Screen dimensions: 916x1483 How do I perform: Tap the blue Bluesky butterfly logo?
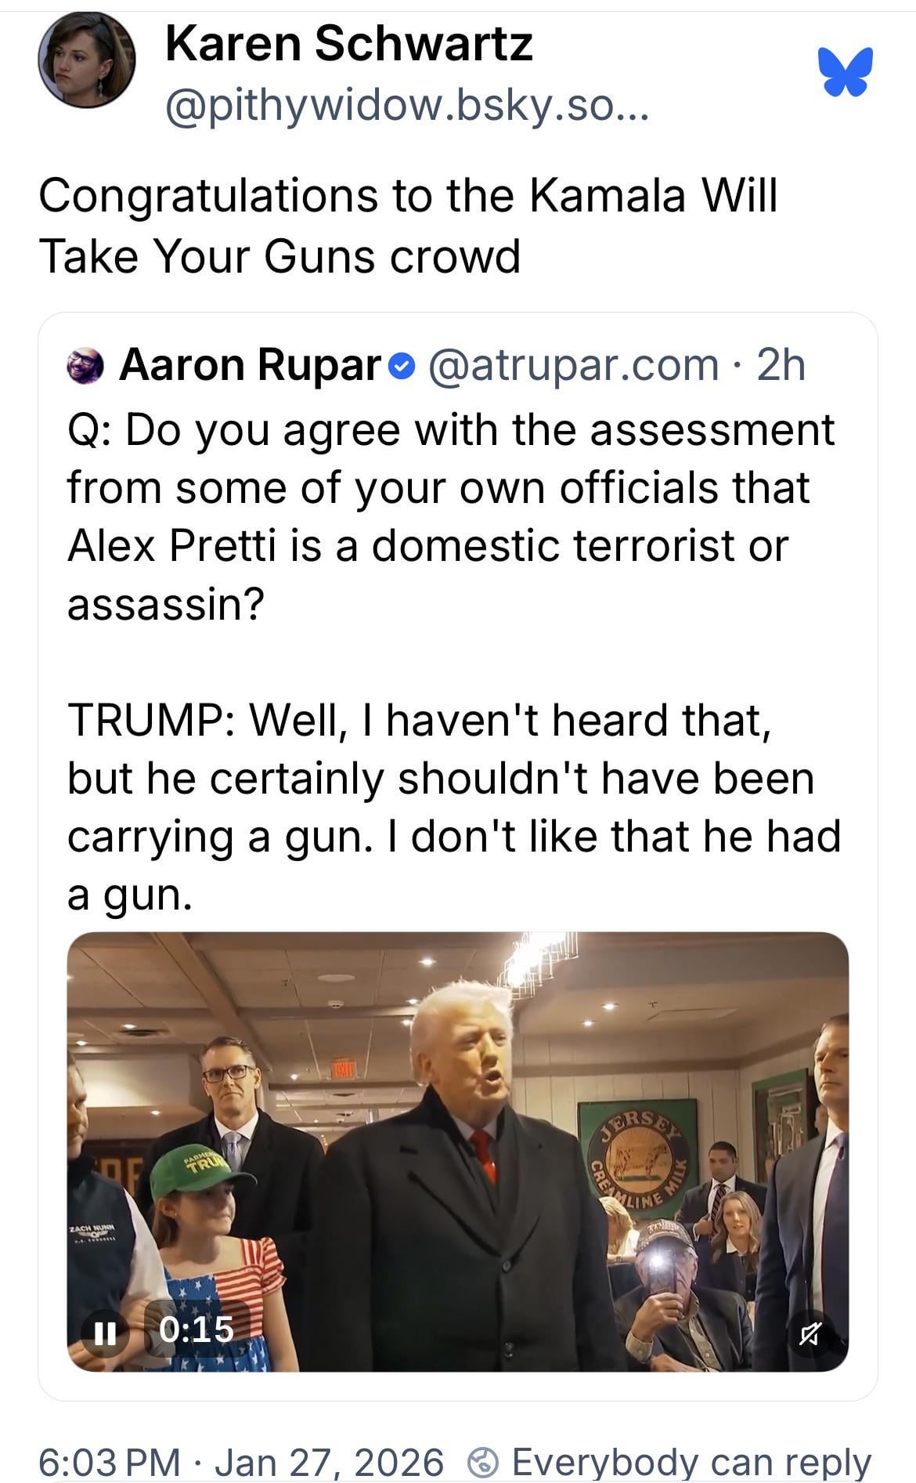coord(846,71)
